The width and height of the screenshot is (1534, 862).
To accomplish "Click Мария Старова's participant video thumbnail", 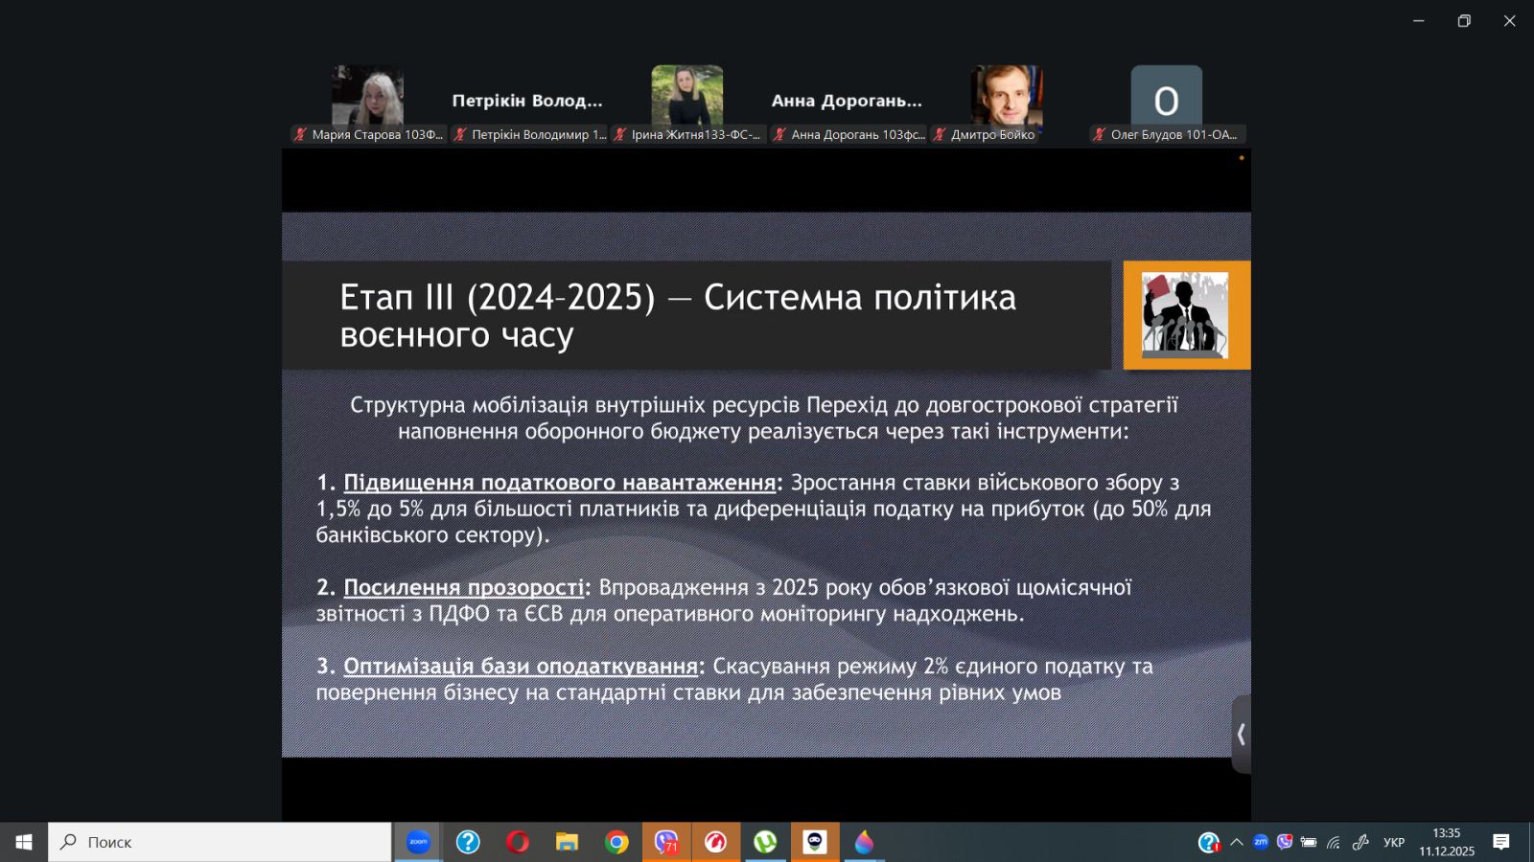I will click(x=367, y=96).
